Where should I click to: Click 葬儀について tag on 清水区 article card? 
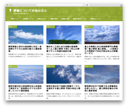[51, 66]
